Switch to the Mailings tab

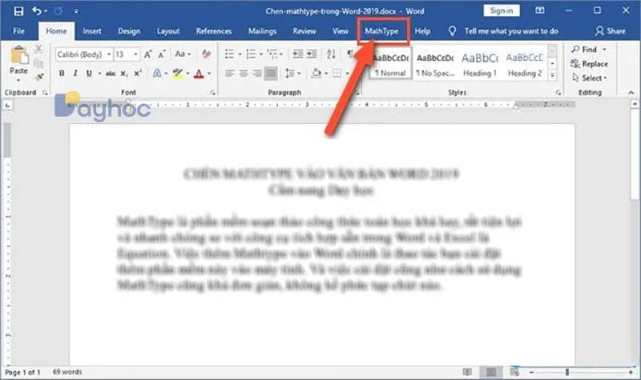pos(263,31)
